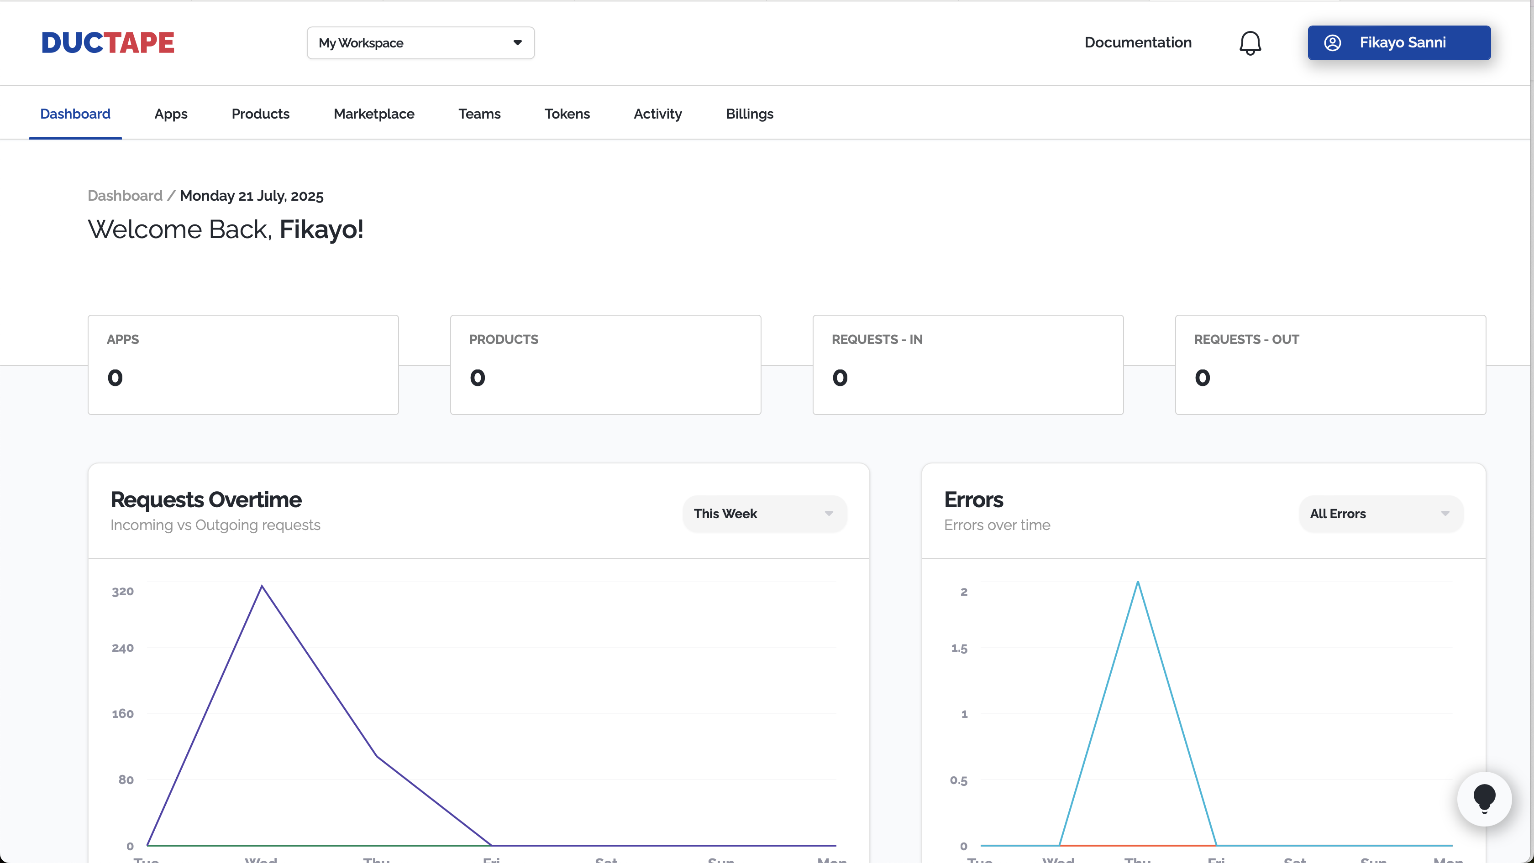Viewport: 1534px width, 863px height.
Task: Open the Documentation link
Action: click(1137, 43)
